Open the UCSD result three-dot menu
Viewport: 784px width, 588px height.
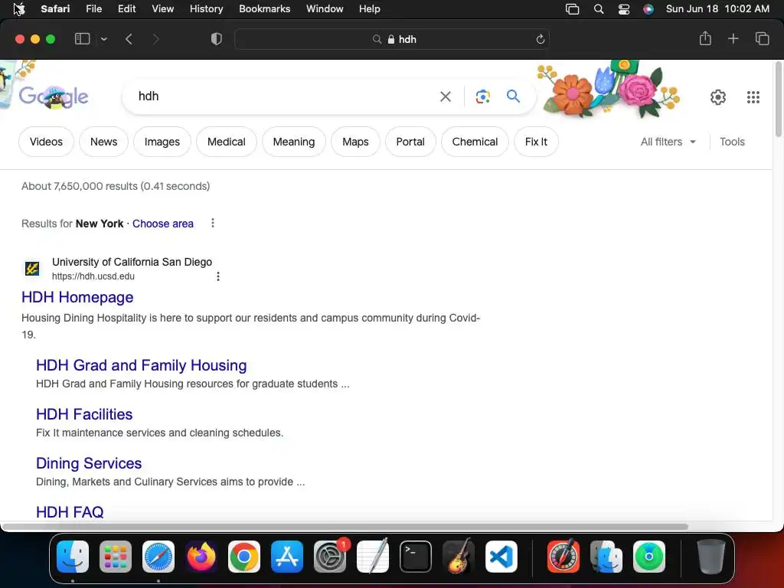tap(218, 276)
